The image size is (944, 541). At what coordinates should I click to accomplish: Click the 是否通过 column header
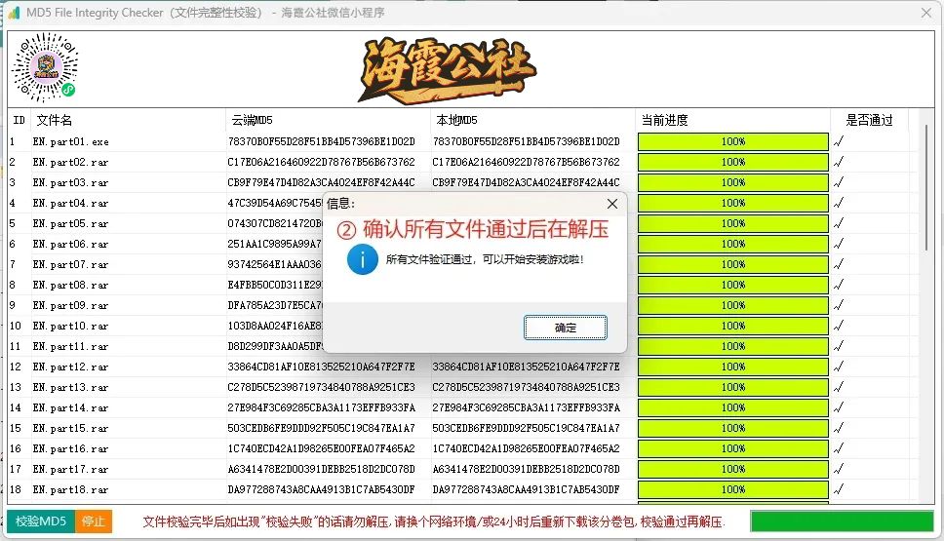(x=869, y=120)
